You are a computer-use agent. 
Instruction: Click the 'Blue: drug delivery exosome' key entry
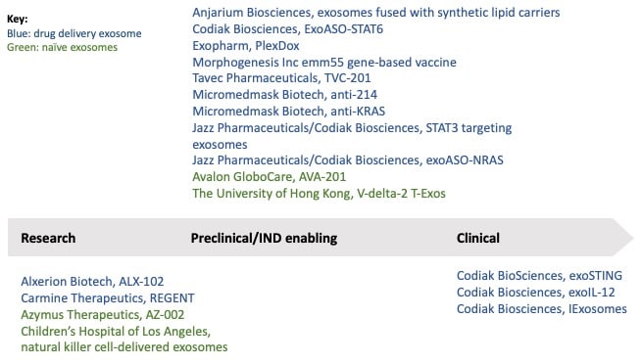click(x=74, y=33)
